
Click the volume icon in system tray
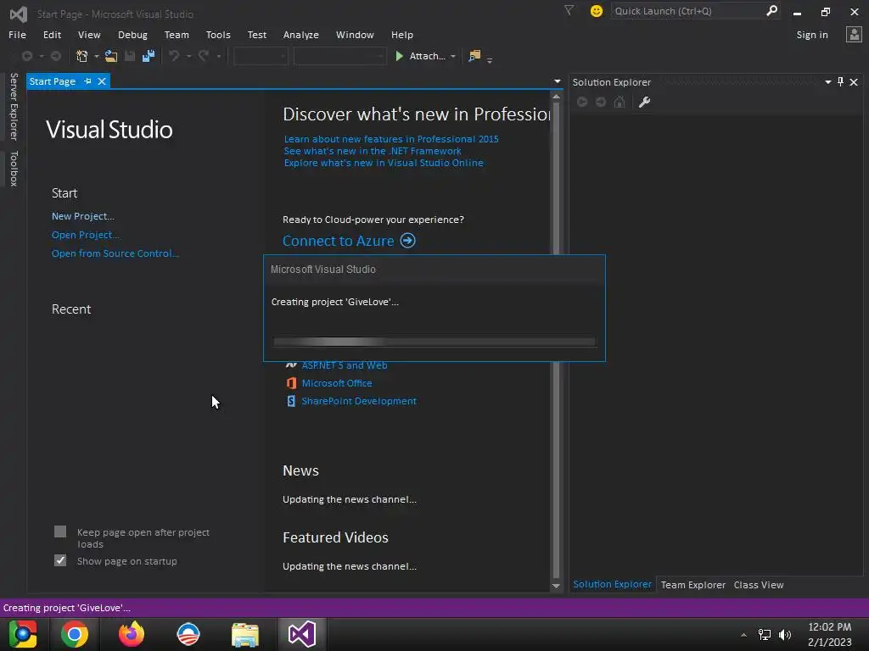pos(785,634)
